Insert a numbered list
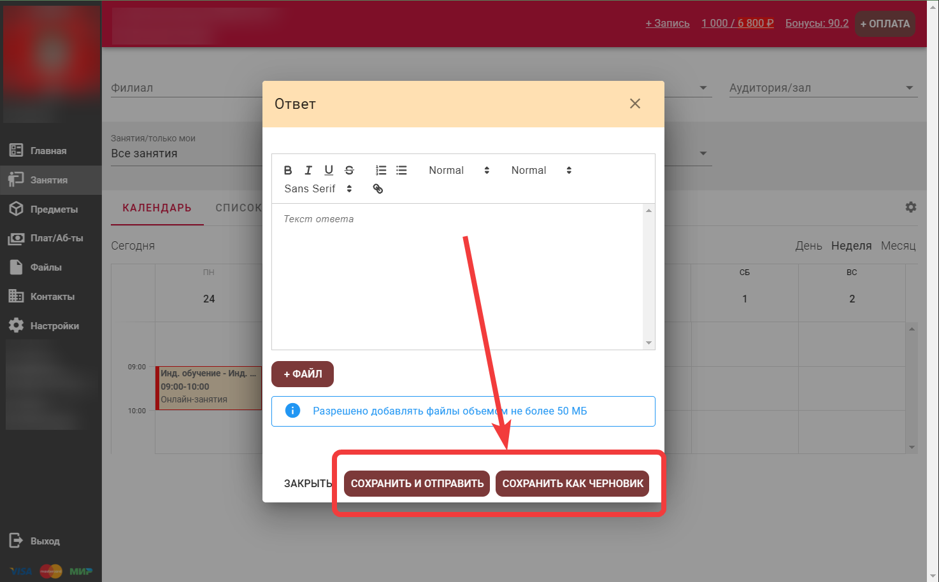This screenshot has width=939, height=582. (381, 170)
